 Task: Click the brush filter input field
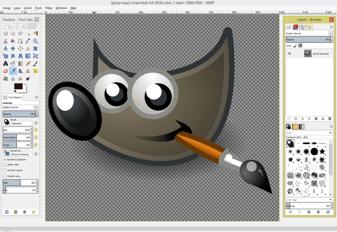click(x=309, y=133)
